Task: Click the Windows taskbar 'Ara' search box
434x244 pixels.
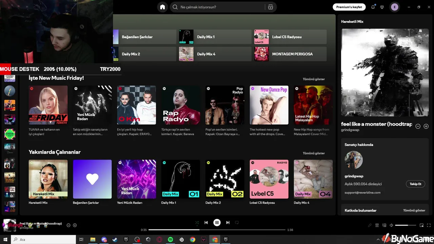Action: (x=44, y=240)
